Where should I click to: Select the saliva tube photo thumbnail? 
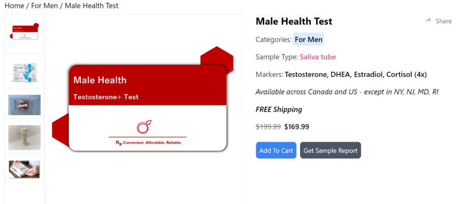25,138
